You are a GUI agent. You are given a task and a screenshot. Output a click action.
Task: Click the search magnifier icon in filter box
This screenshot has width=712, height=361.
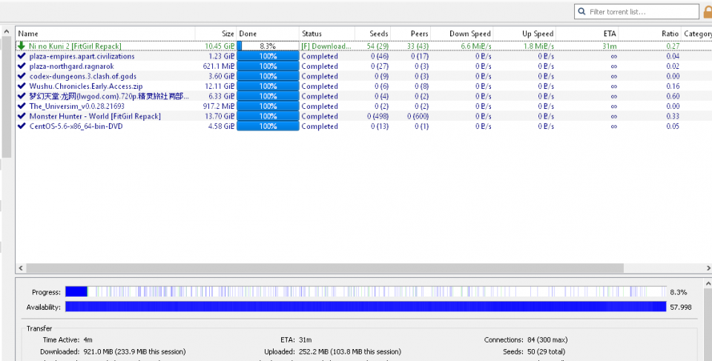pyautogui.click(x=581, y=12)
